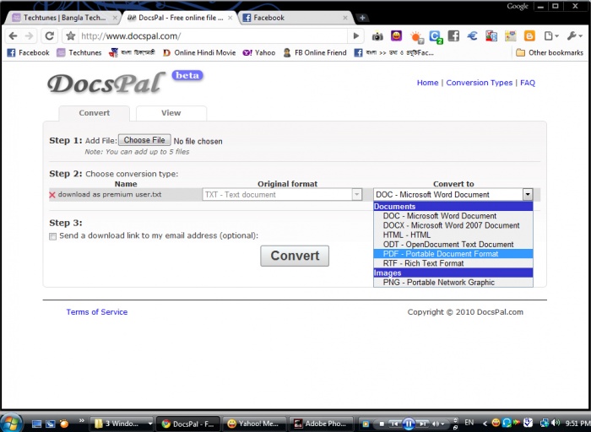Select DOC - Microsoft Word Document option
This screenshot has width=591, height=432.
click(453, 216)
